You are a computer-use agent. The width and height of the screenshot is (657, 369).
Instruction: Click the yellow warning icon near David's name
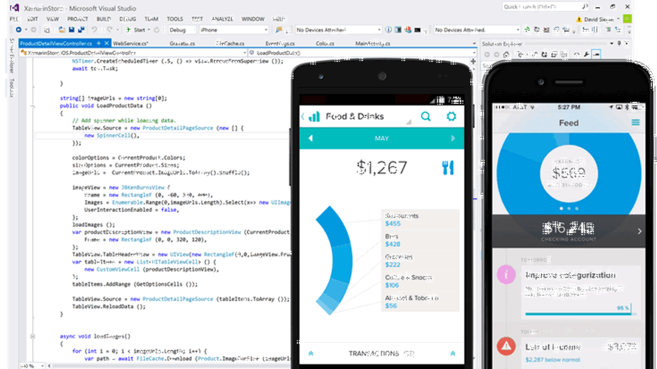(579, 19)
